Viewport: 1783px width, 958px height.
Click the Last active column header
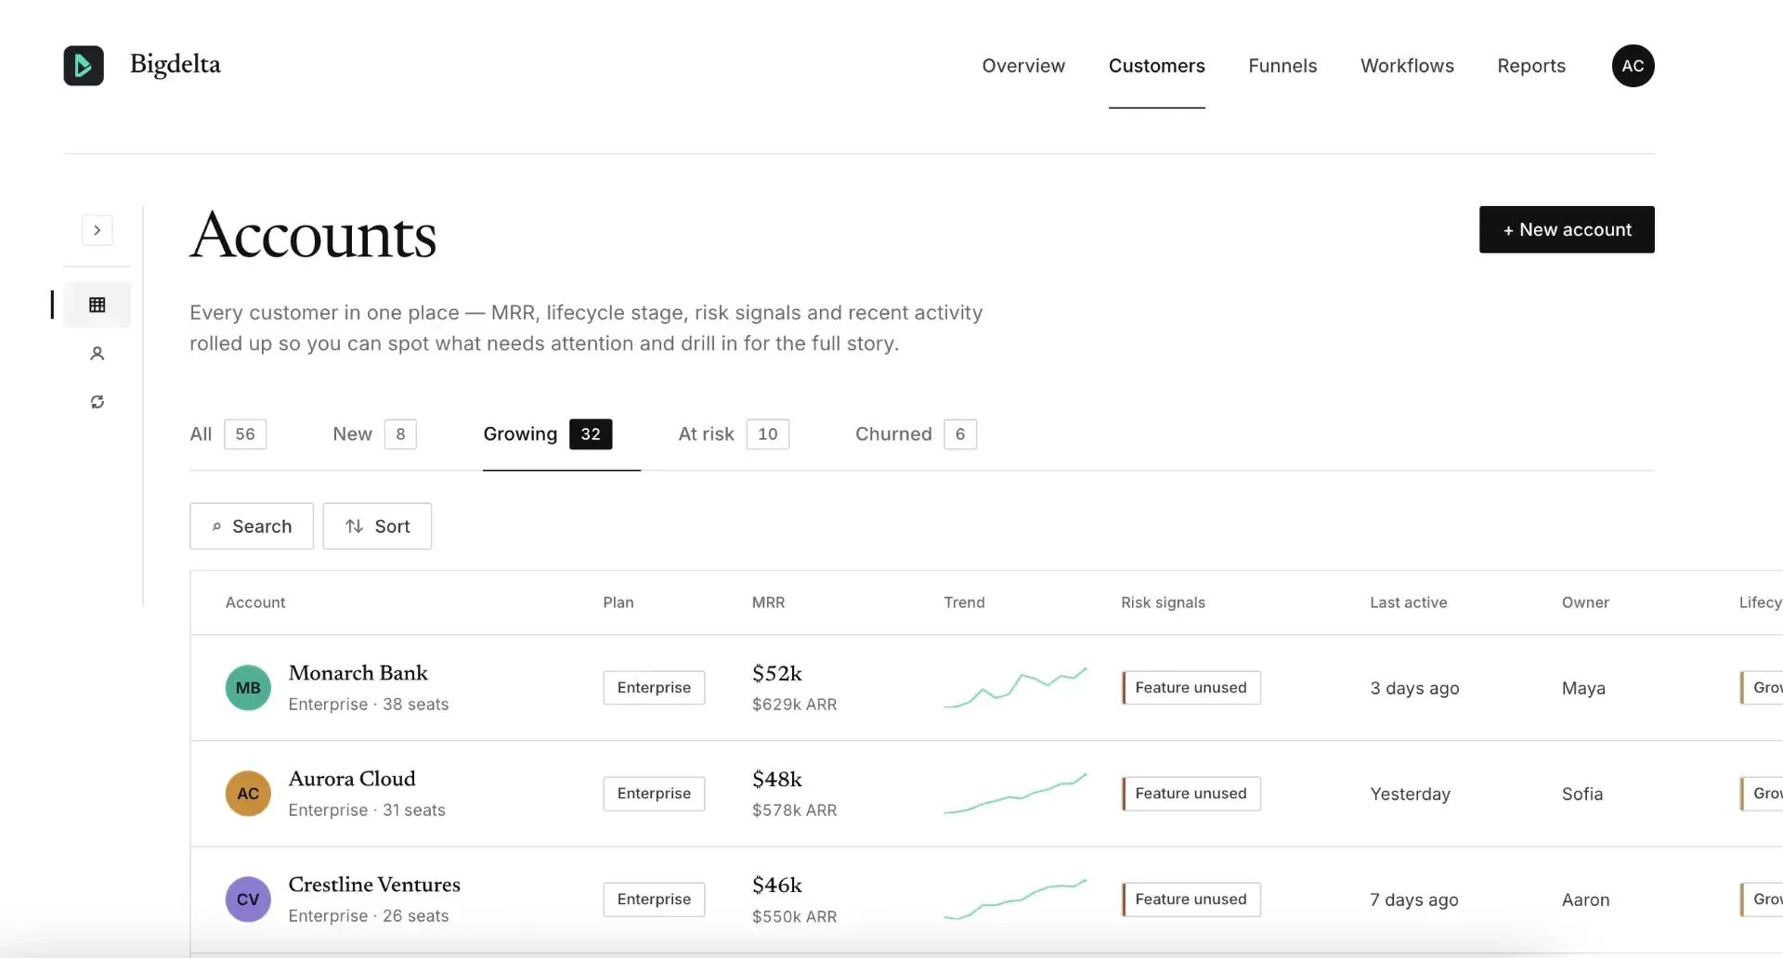[x=1408, y=602]
